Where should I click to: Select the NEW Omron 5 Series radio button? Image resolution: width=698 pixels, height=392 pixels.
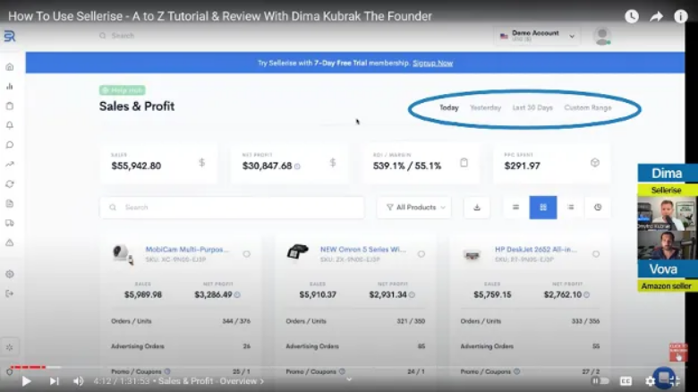(421, 254)
